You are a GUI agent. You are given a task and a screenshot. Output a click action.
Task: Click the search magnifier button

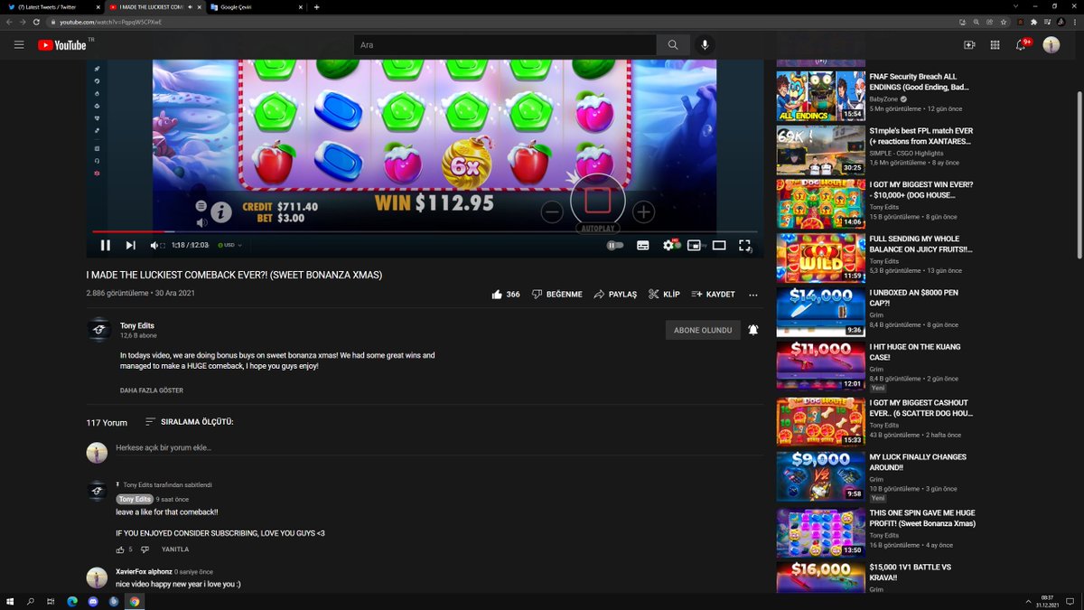tap(673, 44)
